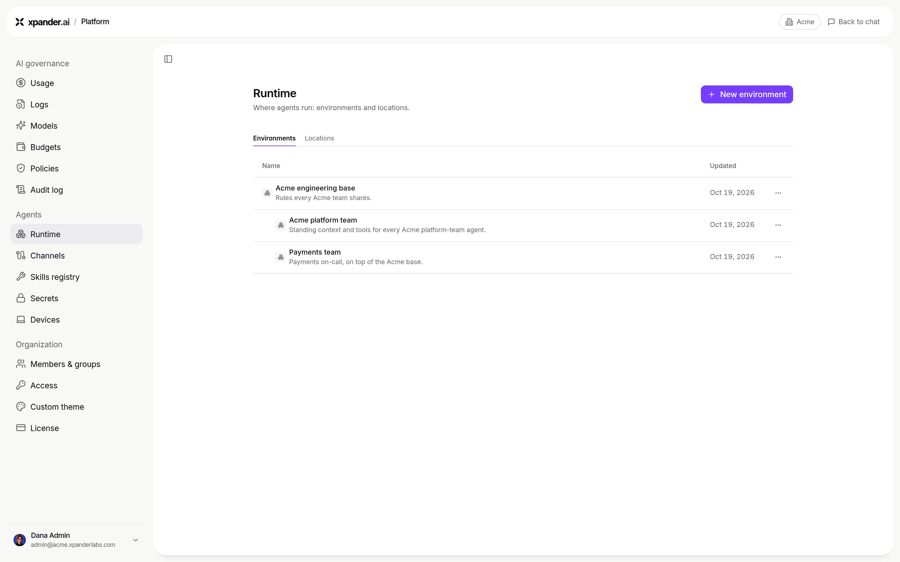Click the Models sparkle icon

click(x=21, y=126)
